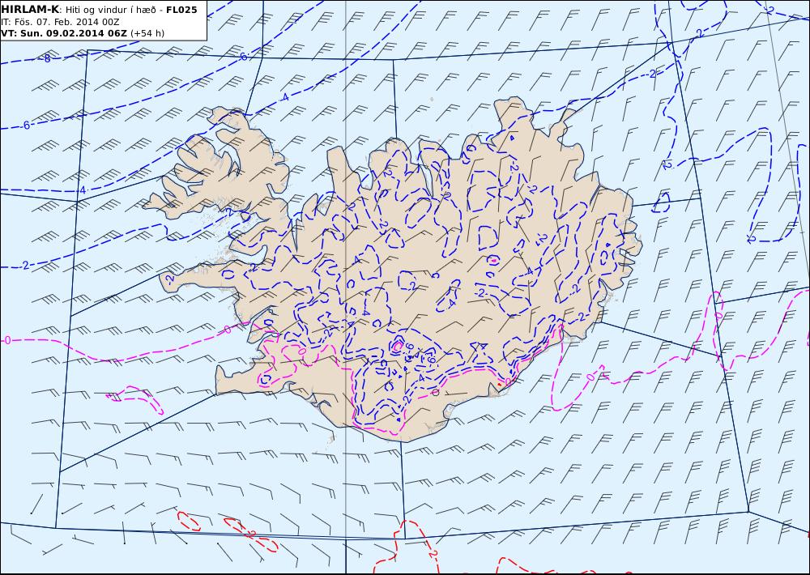The image size is (810, 575).
Task: Select the FL025 flight level label
Action: pyautogui.click(x=181, y=10)
